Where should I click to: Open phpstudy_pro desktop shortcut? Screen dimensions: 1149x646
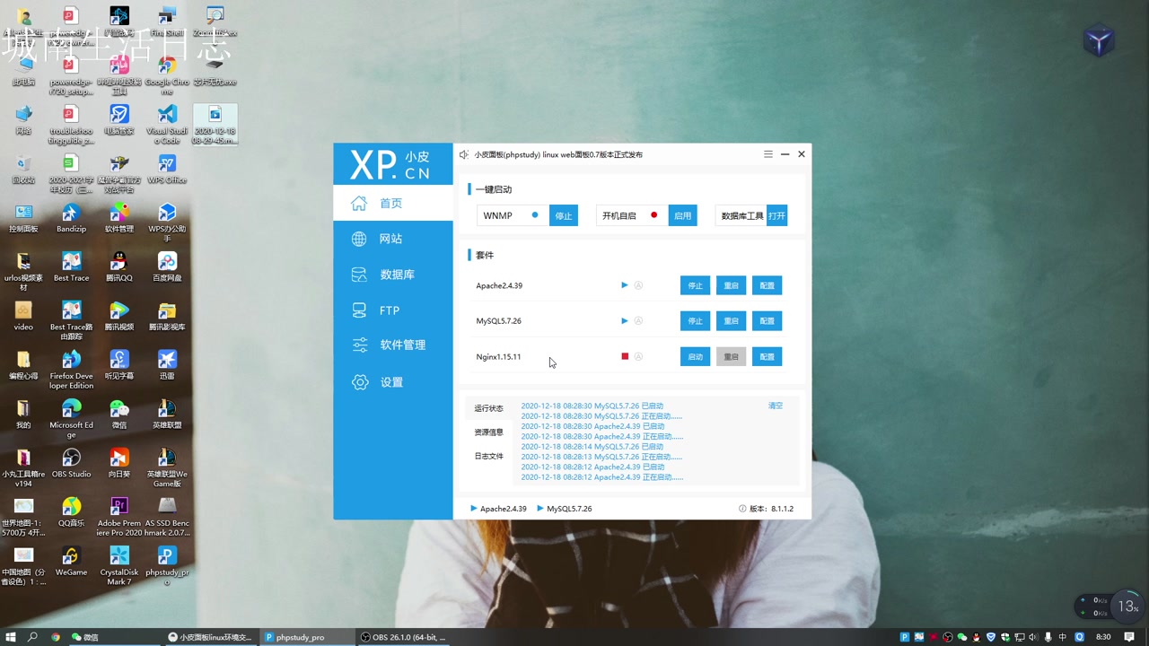(x=167, y=565)
